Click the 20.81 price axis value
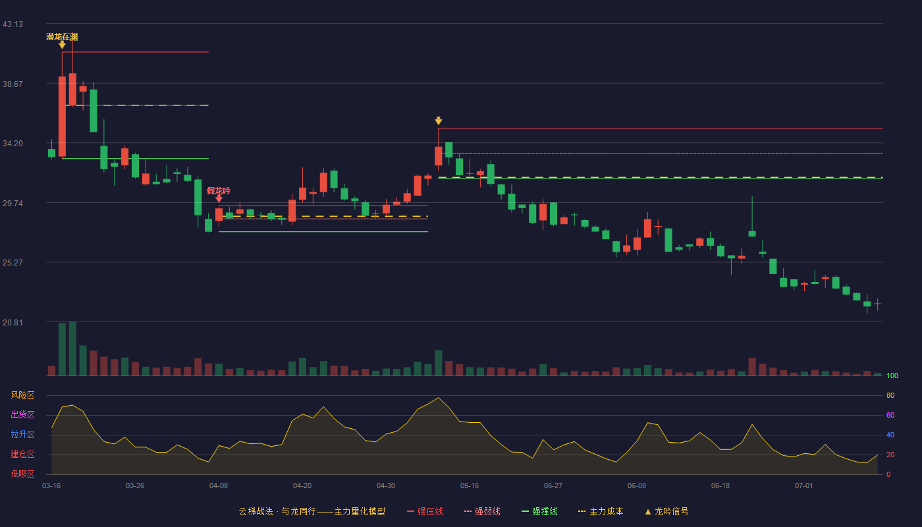The width and height of the screenshot is (922, 527). click(13, 323)
